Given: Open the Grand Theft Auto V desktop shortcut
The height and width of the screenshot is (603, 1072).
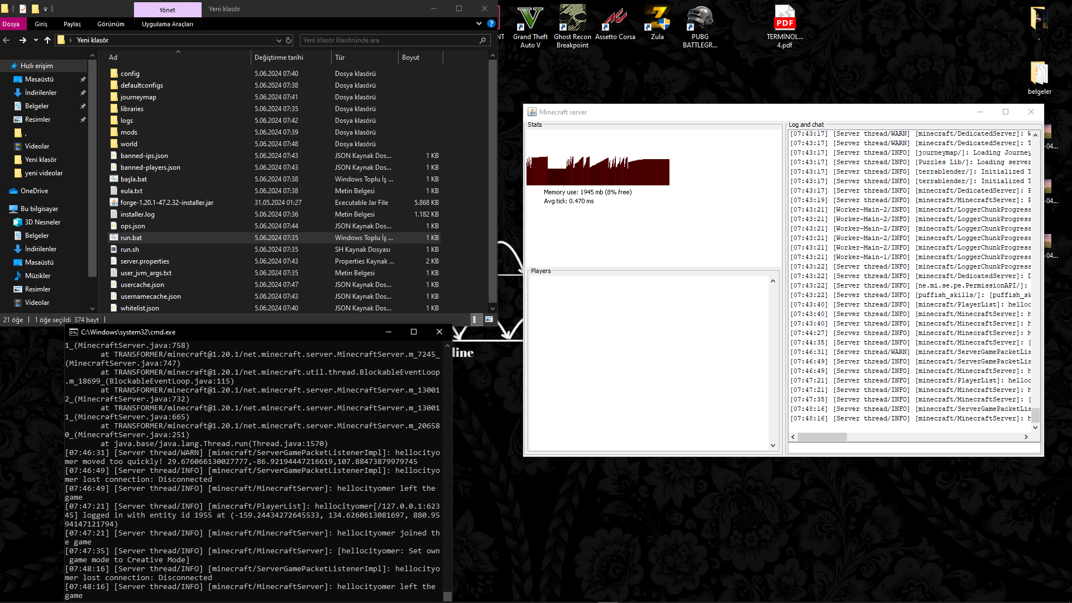Looking at the screenshot, I should coord(529,26).
